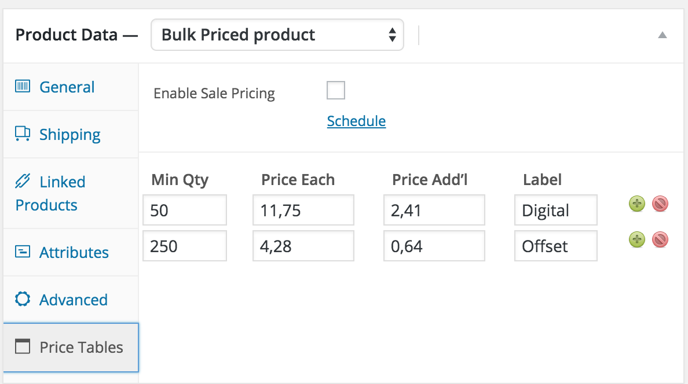Image resolution: width=688 pixels, height=384 pixels.
Task: Remove the Offset price row
Action: (x=660, y=239)
